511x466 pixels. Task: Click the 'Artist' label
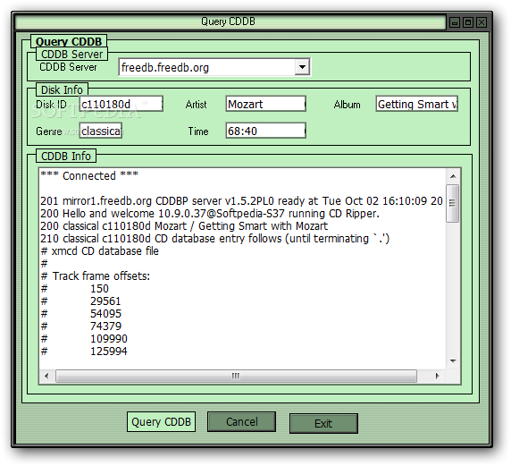pos(196,105)
